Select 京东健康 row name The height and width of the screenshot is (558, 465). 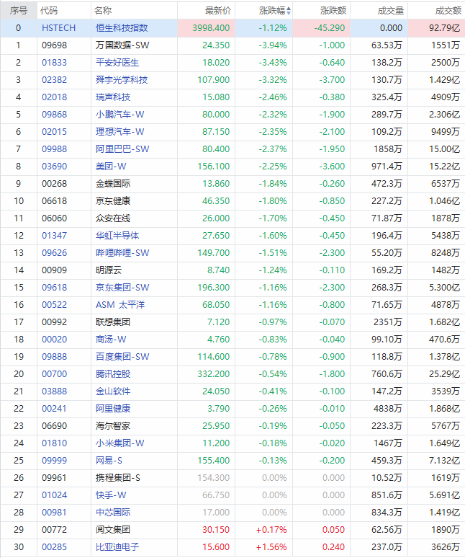click(x=113, y=201)
